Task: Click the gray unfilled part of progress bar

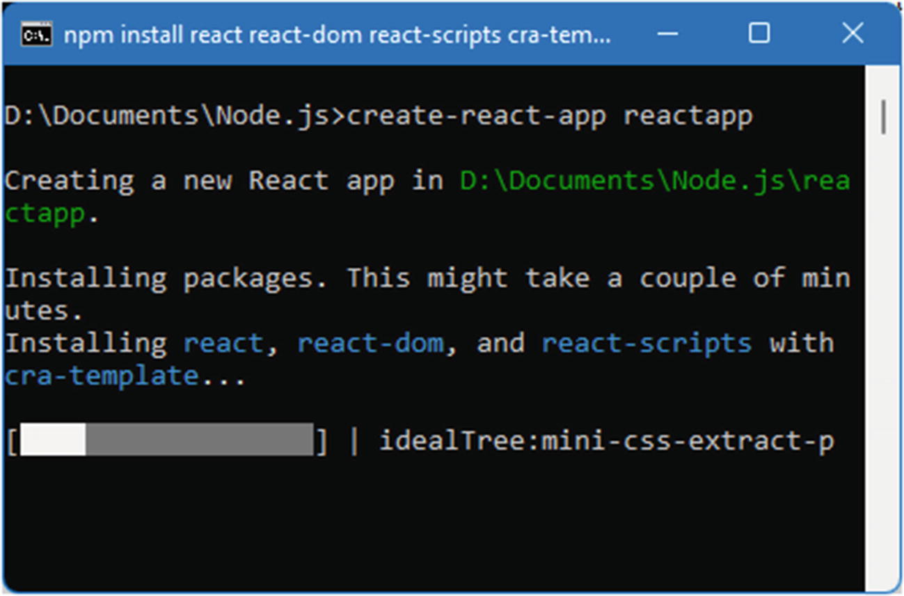Action: pyautogui.click(x=199, y=441)
